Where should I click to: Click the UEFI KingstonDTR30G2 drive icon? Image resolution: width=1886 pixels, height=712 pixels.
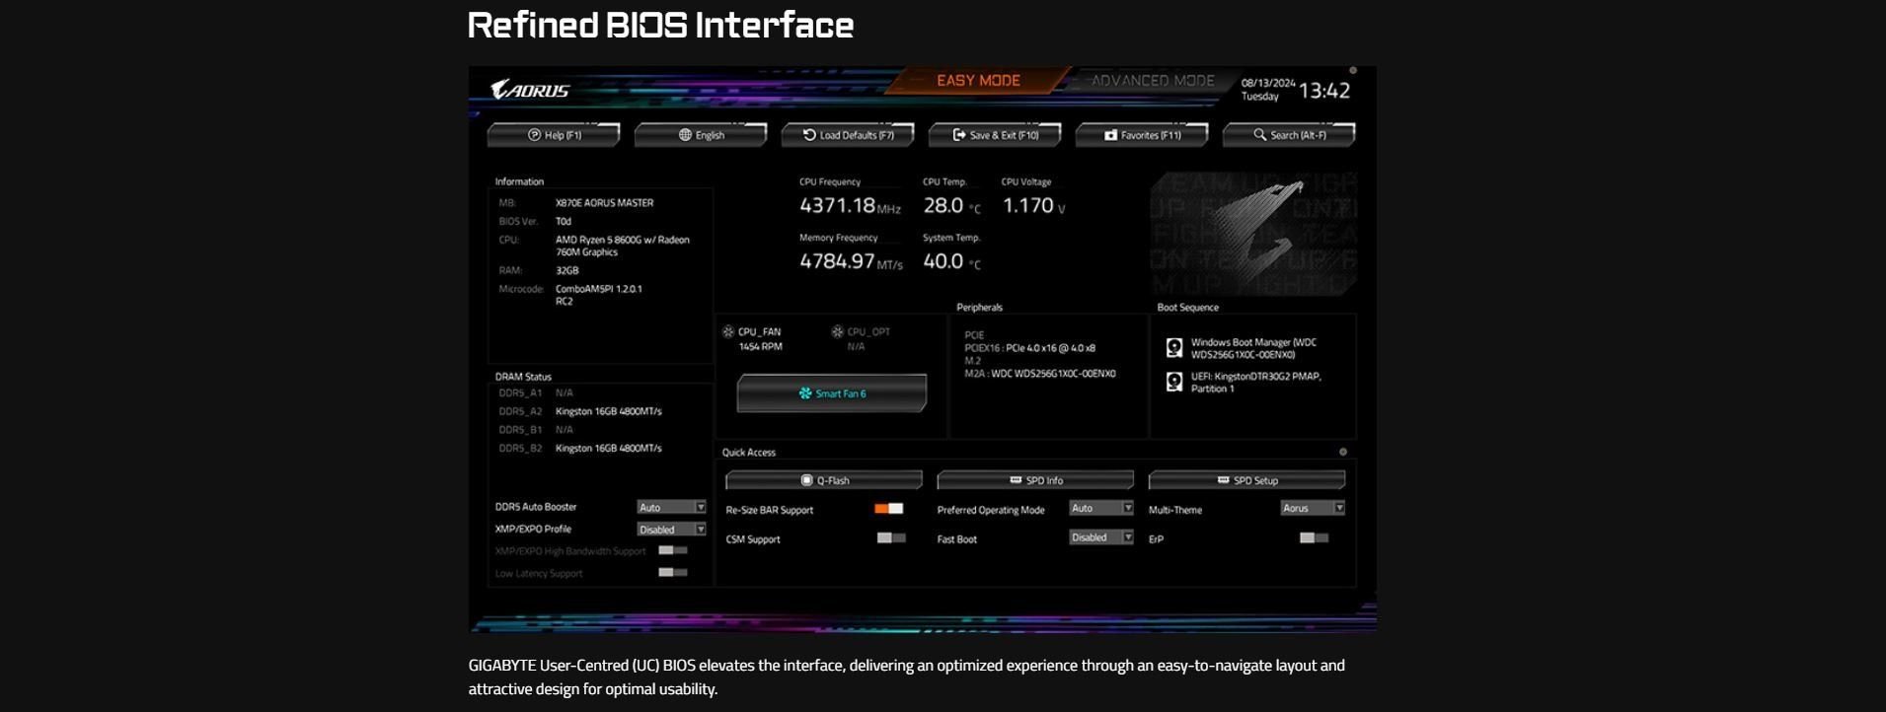(x=1174, y=382)
